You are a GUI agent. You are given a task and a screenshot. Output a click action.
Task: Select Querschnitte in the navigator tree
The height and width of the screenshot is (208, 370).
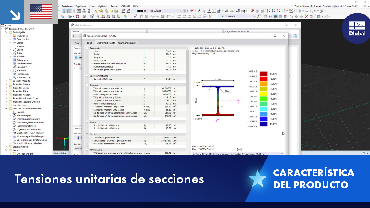click(x=23, y=39)
